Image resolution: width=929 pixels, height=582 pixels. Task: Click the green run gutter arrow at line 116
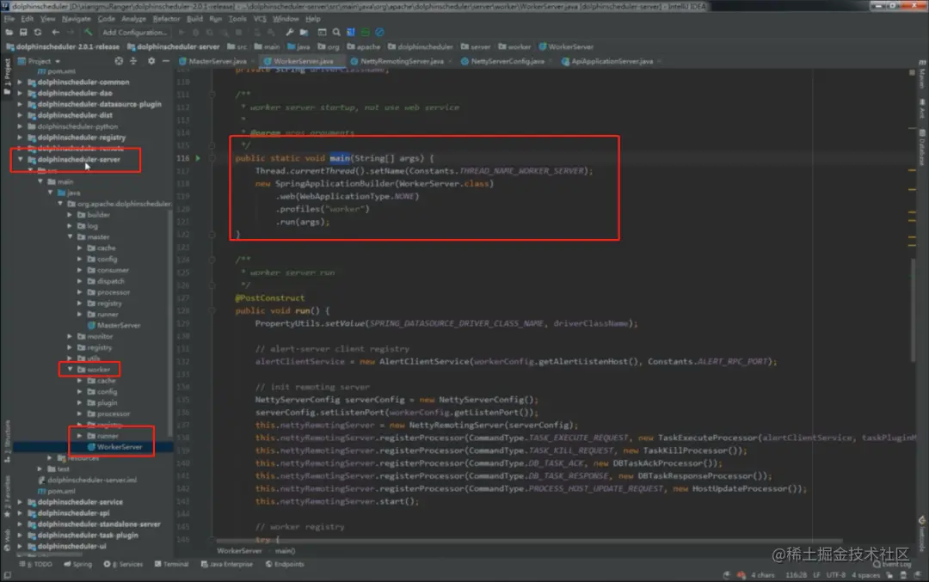(x=198, y=158)
